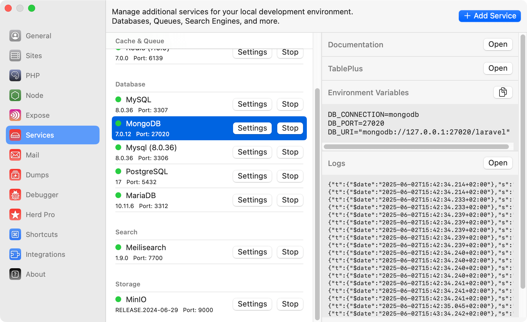The width and height of the screenshot is (527, 322).
Task: Select the Mail envelope icon
Action: coord(15,155)
